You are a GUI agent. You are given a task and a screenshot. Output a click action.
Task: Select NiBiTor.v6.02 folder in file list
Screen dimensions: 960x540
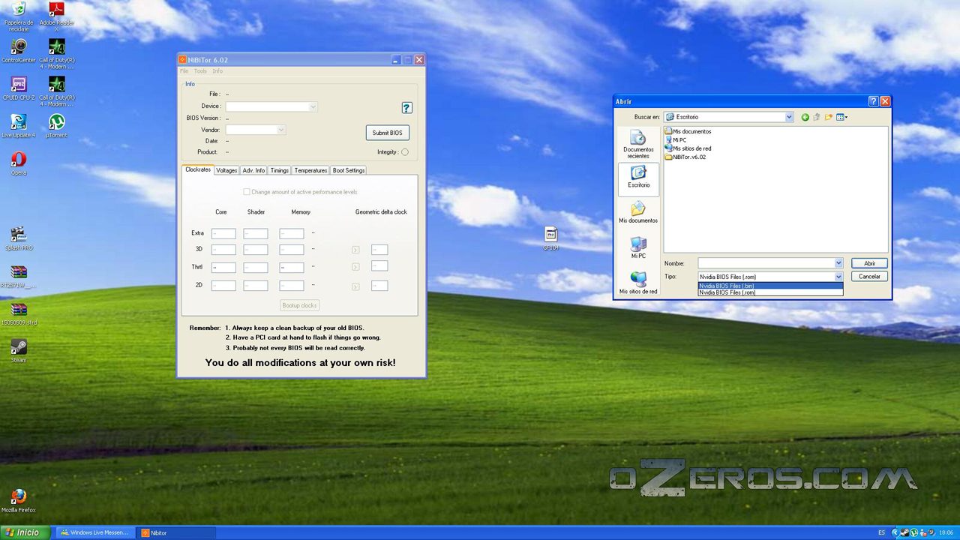(x=685, y=157)
